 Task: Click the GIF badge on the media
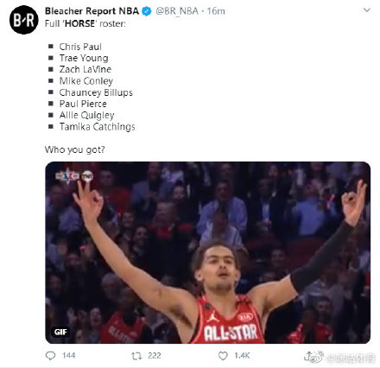pyautogui.click(x=60, y=332)
